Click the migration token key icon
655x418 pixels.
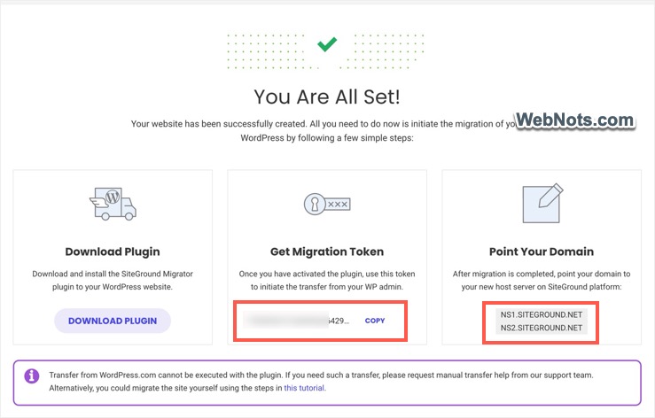(326, 203)
